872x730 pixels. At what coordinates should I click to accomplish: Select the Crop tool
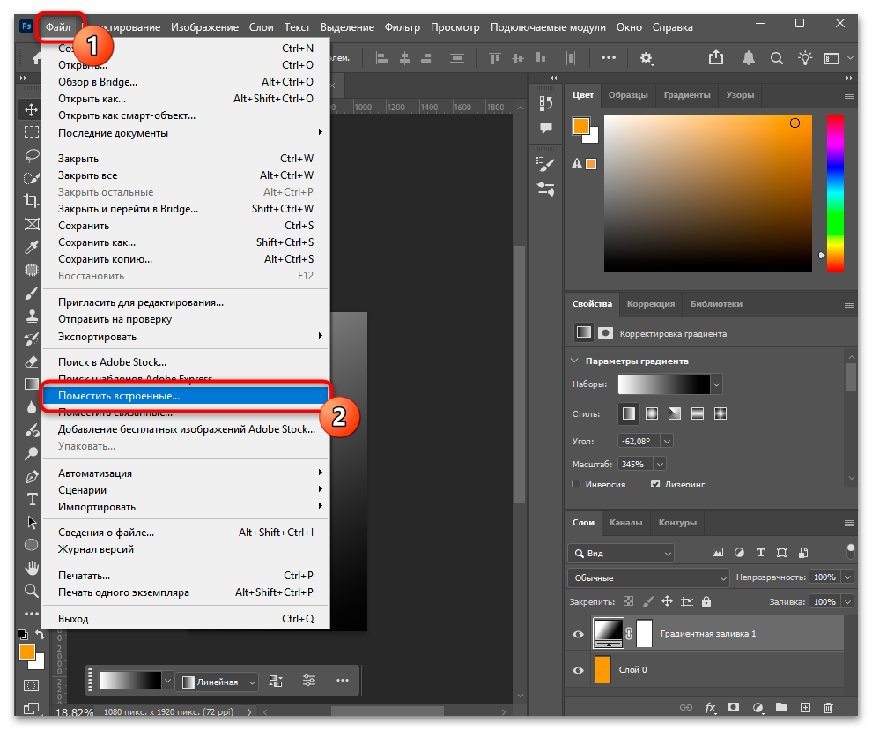click(x=31, y=200)
